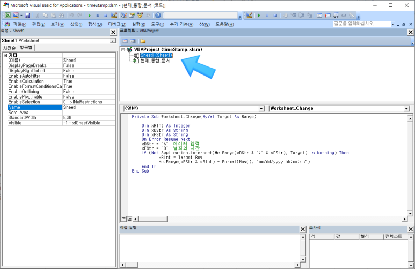Open the 편집(E) menu
415x269 pixels.
39,24
